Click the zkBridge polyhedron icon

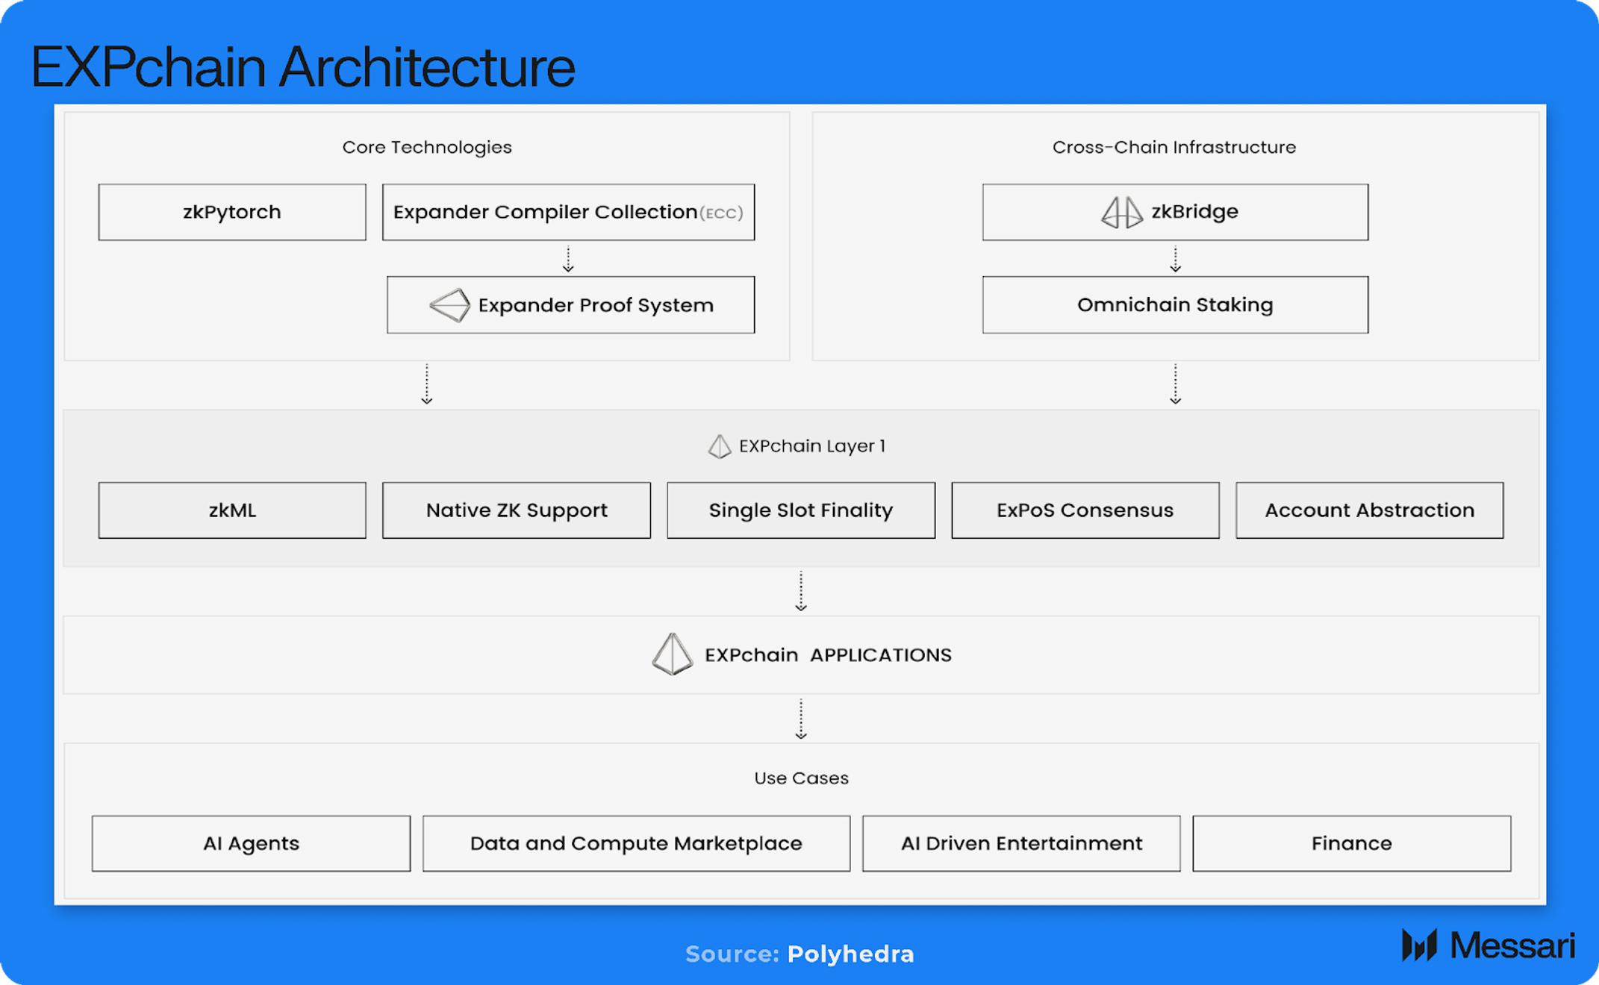[1122, 213]
